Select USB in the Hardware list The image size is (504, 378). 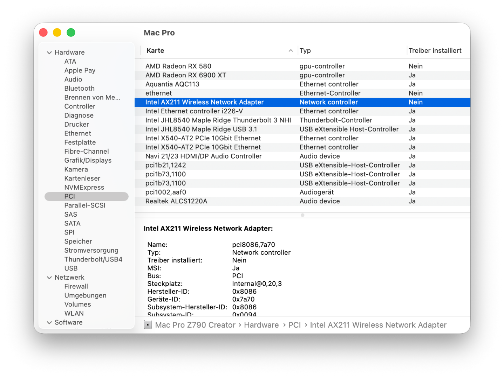click(x=71, y=268)
